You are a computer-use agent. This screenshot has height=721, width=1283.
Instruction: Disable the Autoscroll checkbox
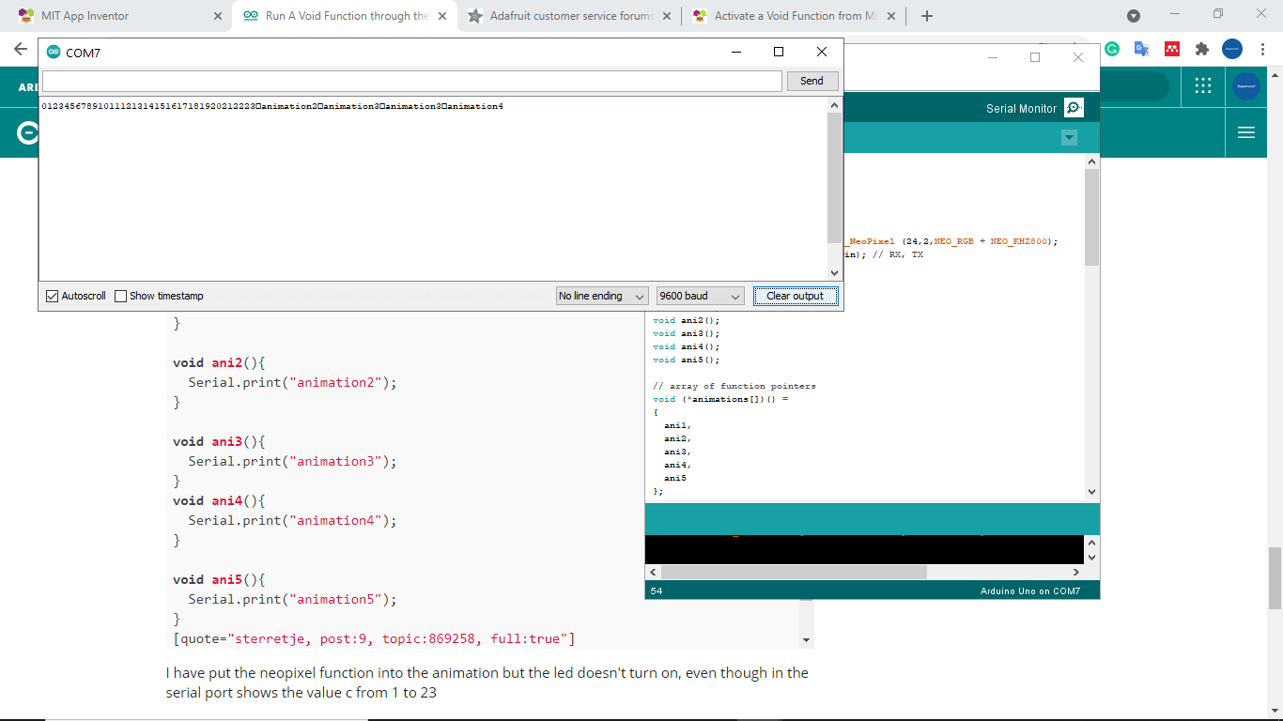coord(52,296)
